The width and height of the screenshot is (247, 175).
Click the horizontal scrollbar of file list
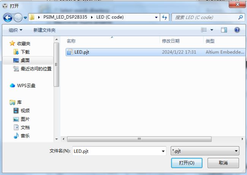(139, 139)
